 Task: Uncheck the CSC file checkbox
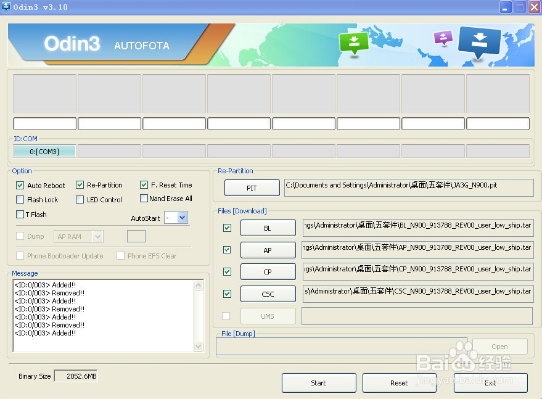227,294
